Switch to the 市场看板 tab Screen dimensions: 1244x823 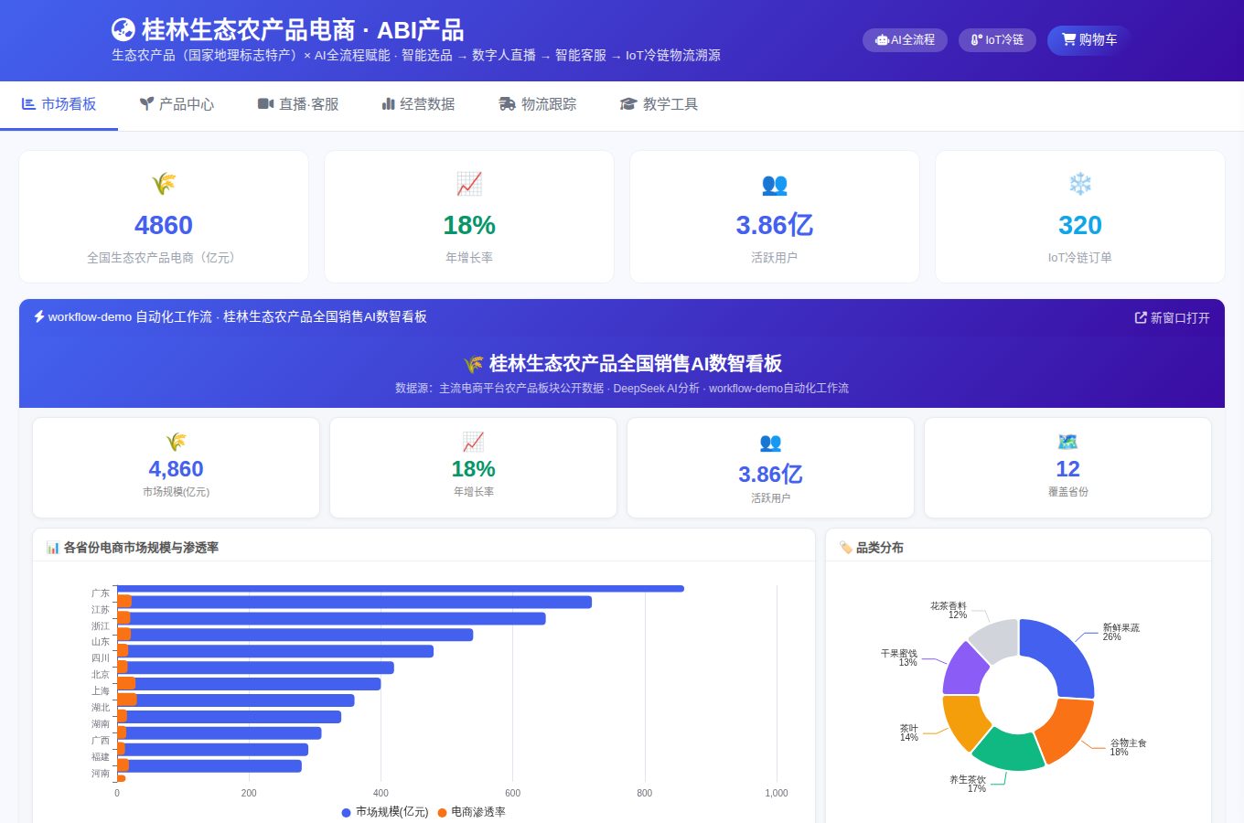[x=59, y=104]
